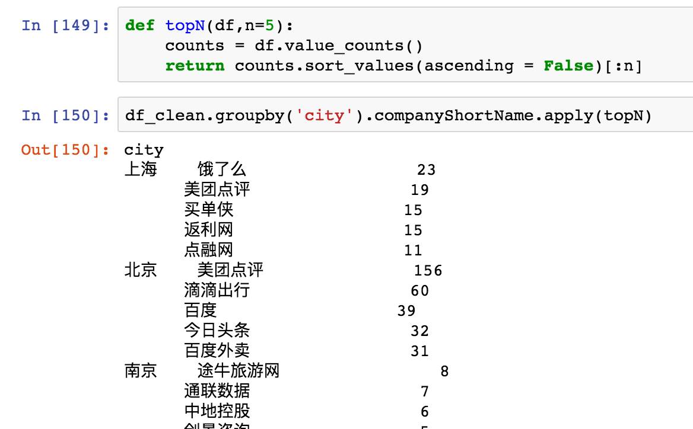Select the 今日头条 company name

[217, 331]
